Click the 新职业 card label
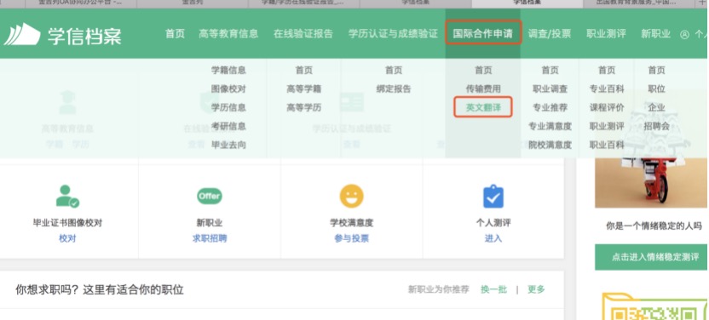 210,223
